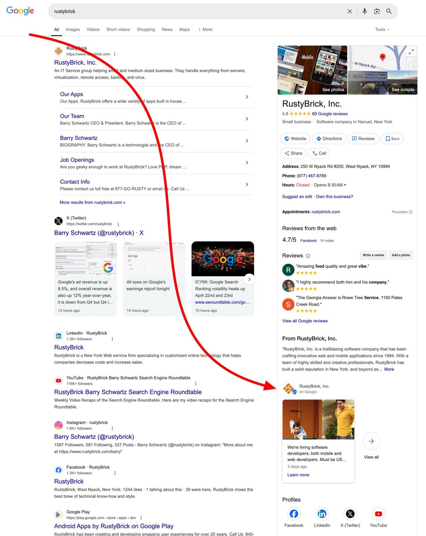Click the options menu by rustybrick.com URL
The image size is (426, 536).
(114, 54)
